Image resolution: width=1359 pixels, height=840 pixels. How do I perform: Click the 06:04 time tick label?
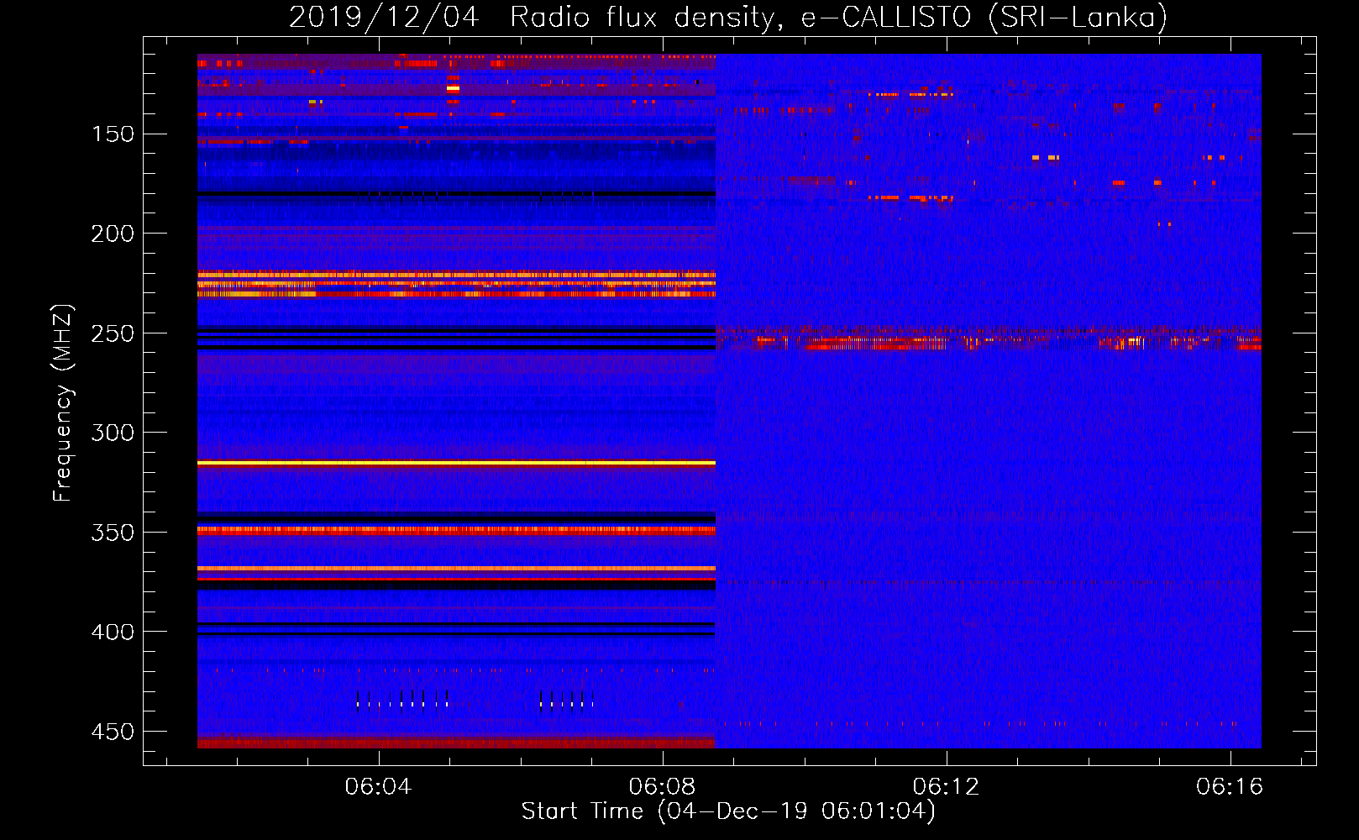pos(378,786)
